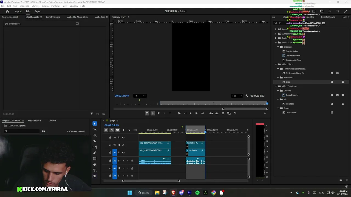Collapse the Dissolve folder
The height and width of the screenshot is (197, 351).
click(278, 91)
